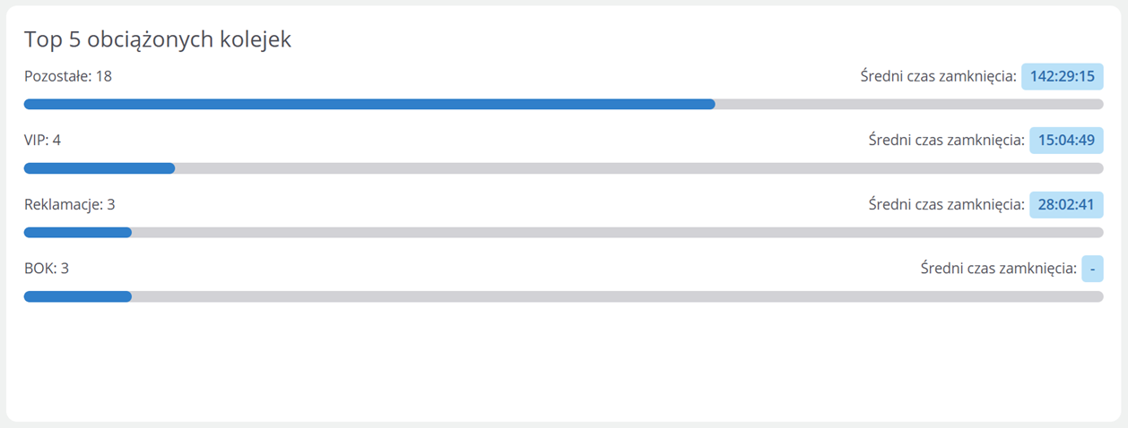
Task: Click "Średni czas zamknięcia" text in BOK row
Action: tap(998, 269)
